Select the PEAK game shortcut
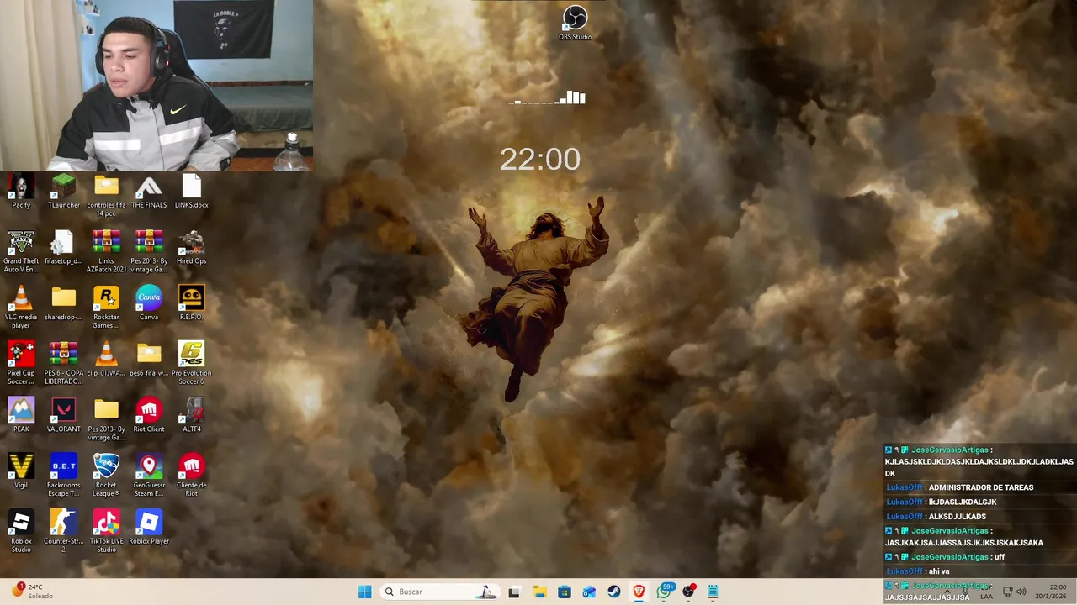This screenshot has width=1077, height=605. 21,415
